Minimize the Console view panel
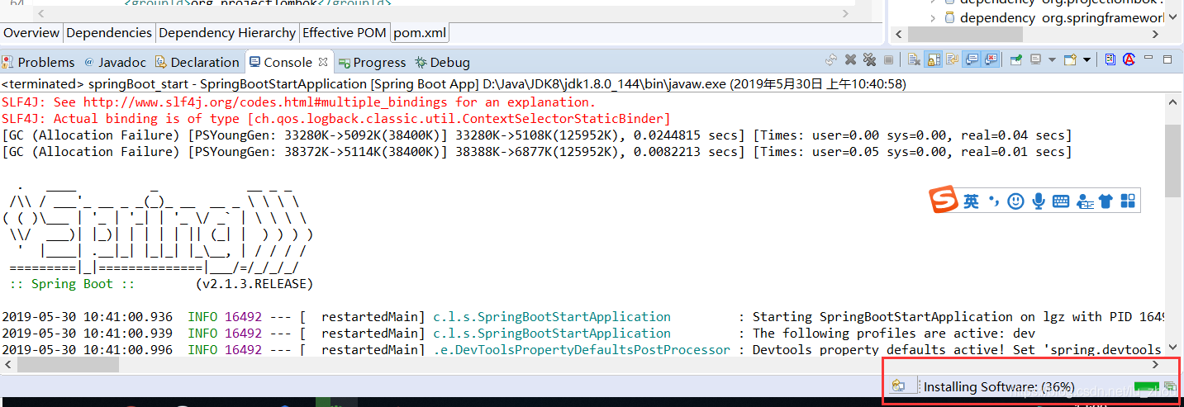This screenshot has width=1184, height=407. 1148,58
